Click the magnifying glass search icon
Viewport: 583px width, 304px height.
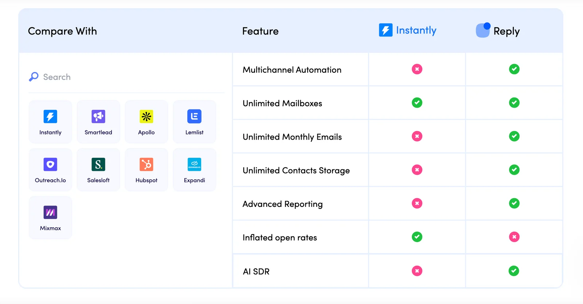[34, 77]
